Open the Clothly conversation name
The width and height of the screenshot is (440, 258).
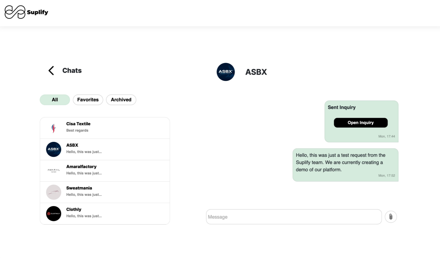click(x=74, y=209)
